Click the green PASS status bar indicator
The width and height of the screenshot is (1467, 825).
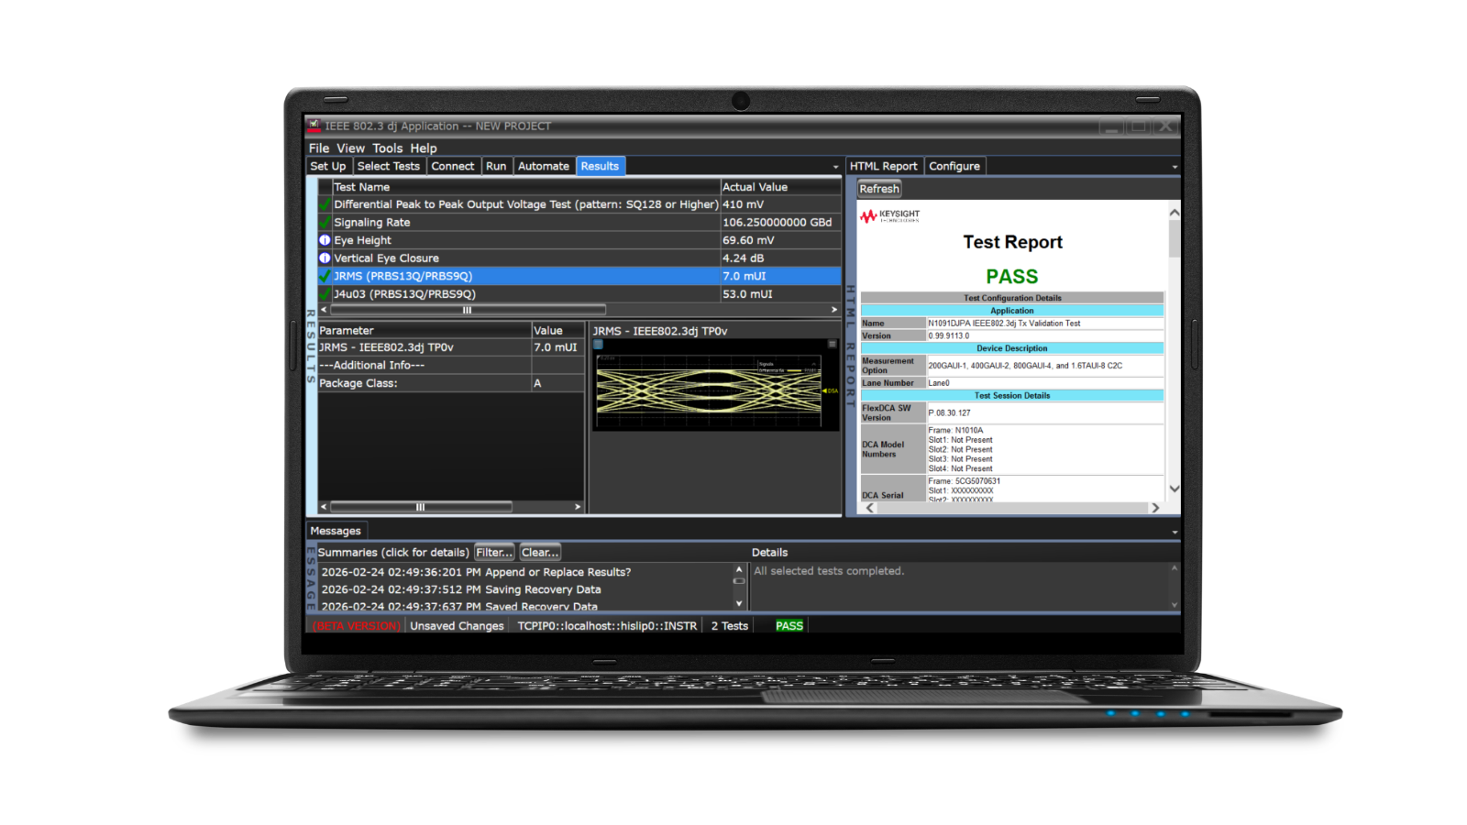pyautogui.click(x=789, y=626)
